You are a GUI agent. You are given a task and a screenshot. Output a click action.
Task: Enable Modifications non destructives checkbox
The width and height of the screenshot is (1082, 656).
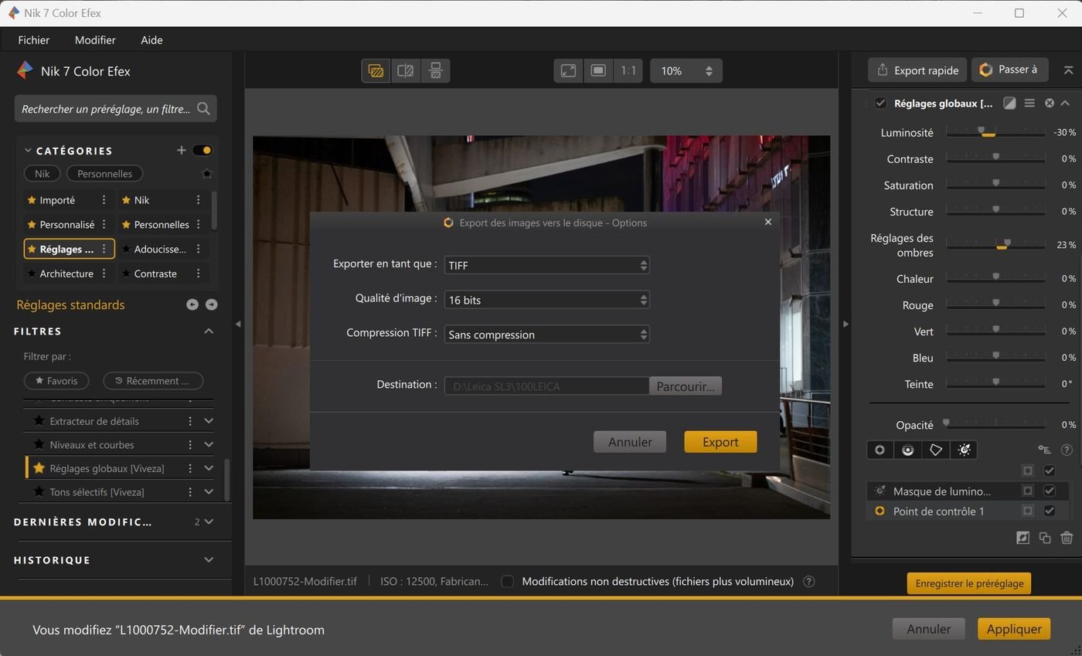coord(507,582)
